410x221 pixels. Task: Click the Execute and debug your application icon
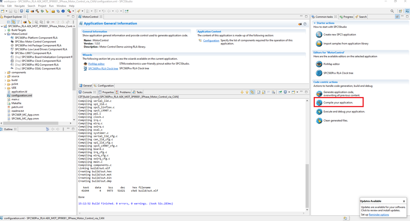(319, 112)
